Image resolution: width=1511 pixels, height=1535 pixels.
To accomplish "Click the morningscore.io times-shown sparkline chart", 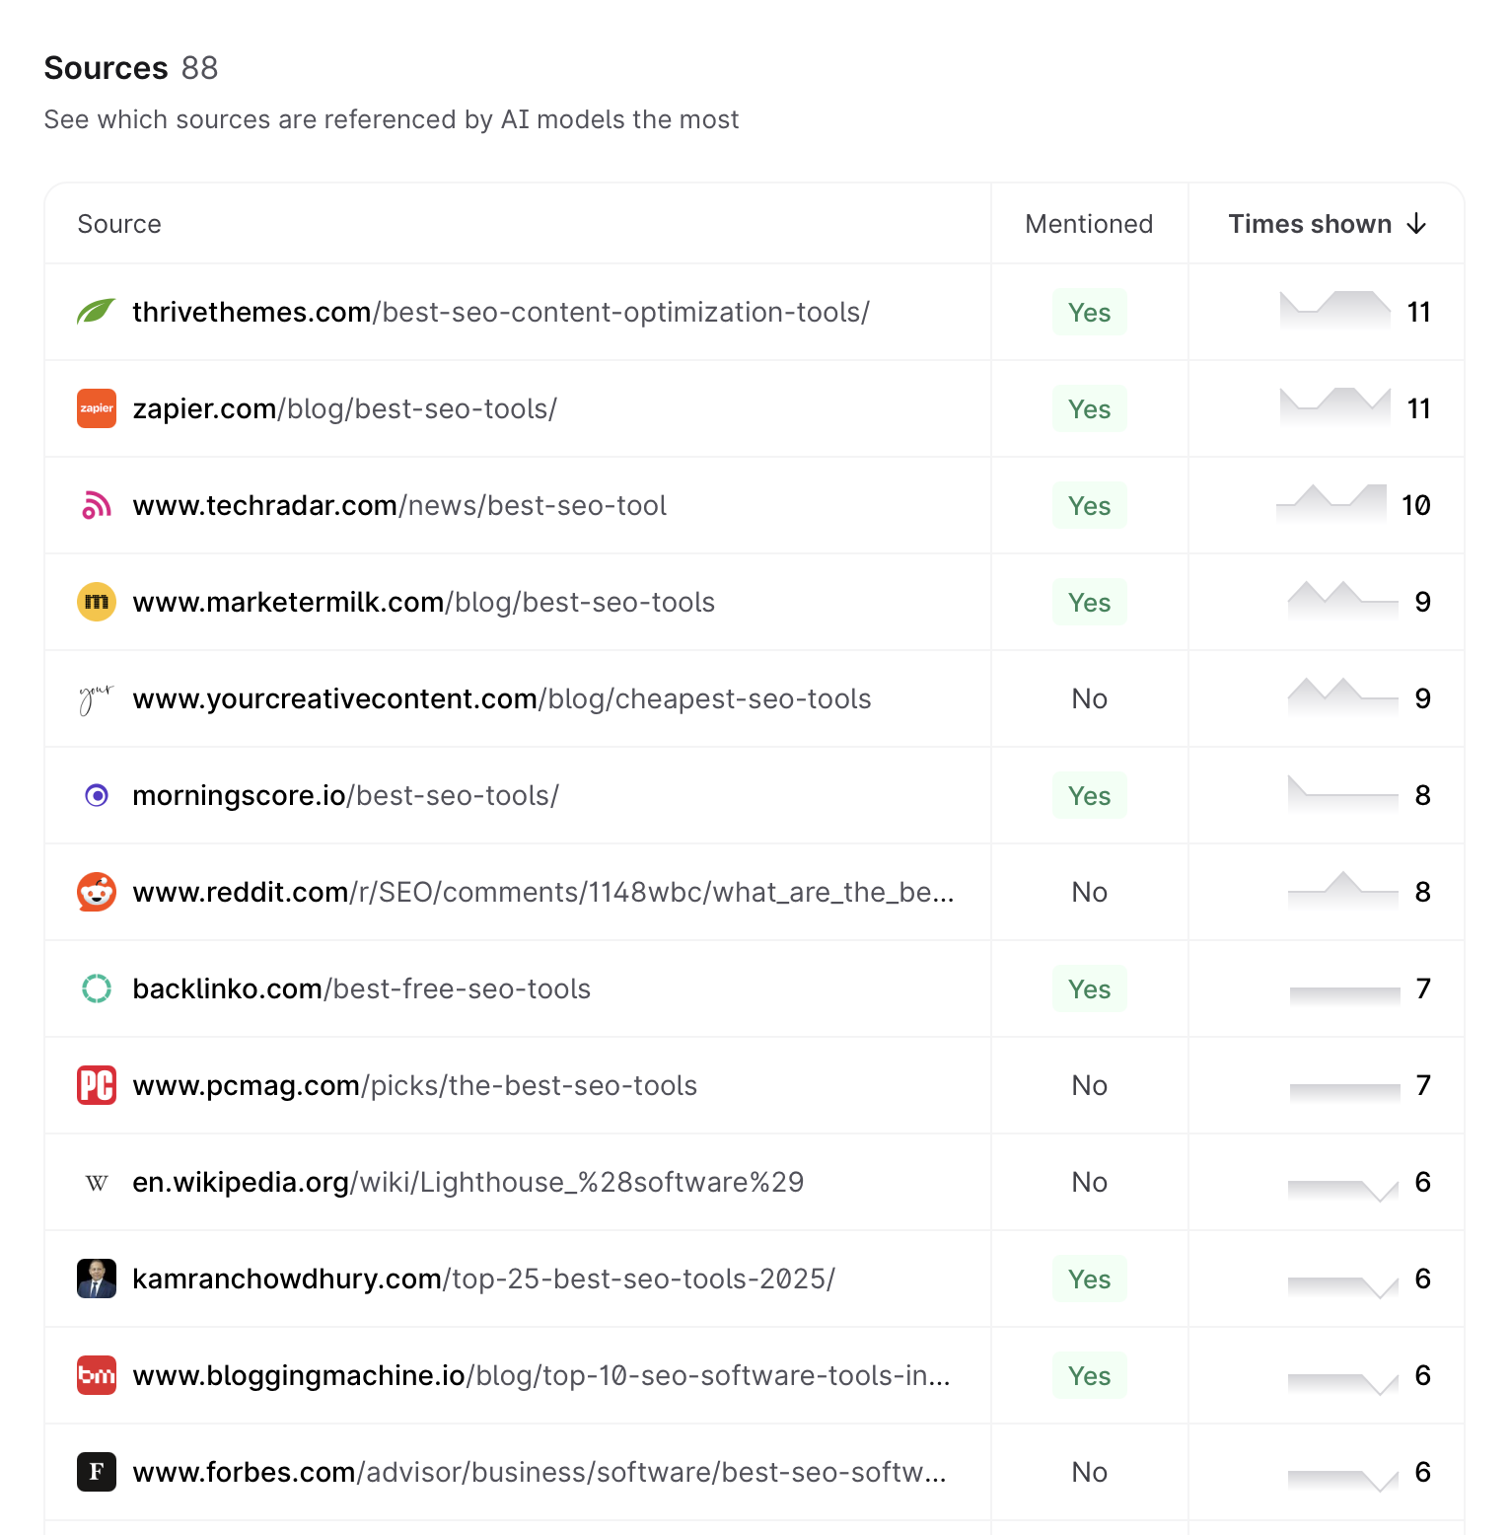I will [1342, 793].
